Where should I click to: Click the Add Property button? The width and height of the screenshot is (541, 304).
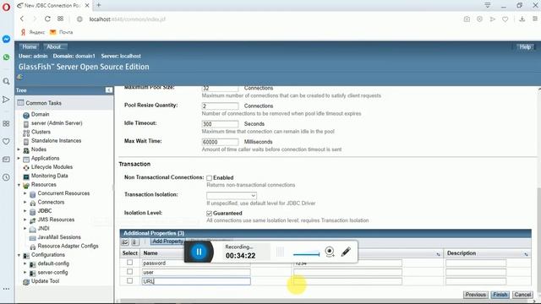pyautogui.click(x=167, y=242)
